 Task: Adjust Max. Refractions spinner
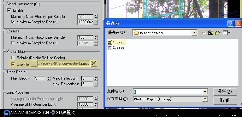pos(96,84)
